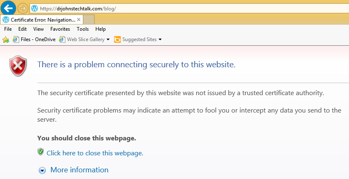349x179 pixels.
Task: Click the Add to Favorites bar star icon
Action: [x=6, y=40]
